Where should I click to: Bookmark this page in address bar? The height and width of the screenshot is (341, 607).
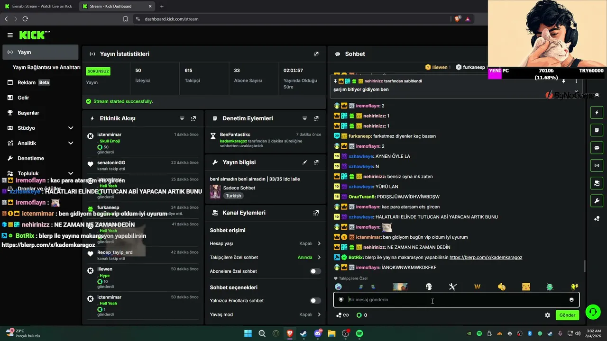[x=125, y=19]
